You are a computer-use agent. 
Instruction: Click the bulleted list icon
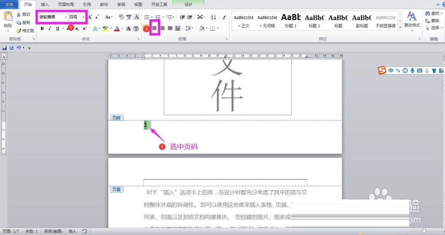[147, 17]
